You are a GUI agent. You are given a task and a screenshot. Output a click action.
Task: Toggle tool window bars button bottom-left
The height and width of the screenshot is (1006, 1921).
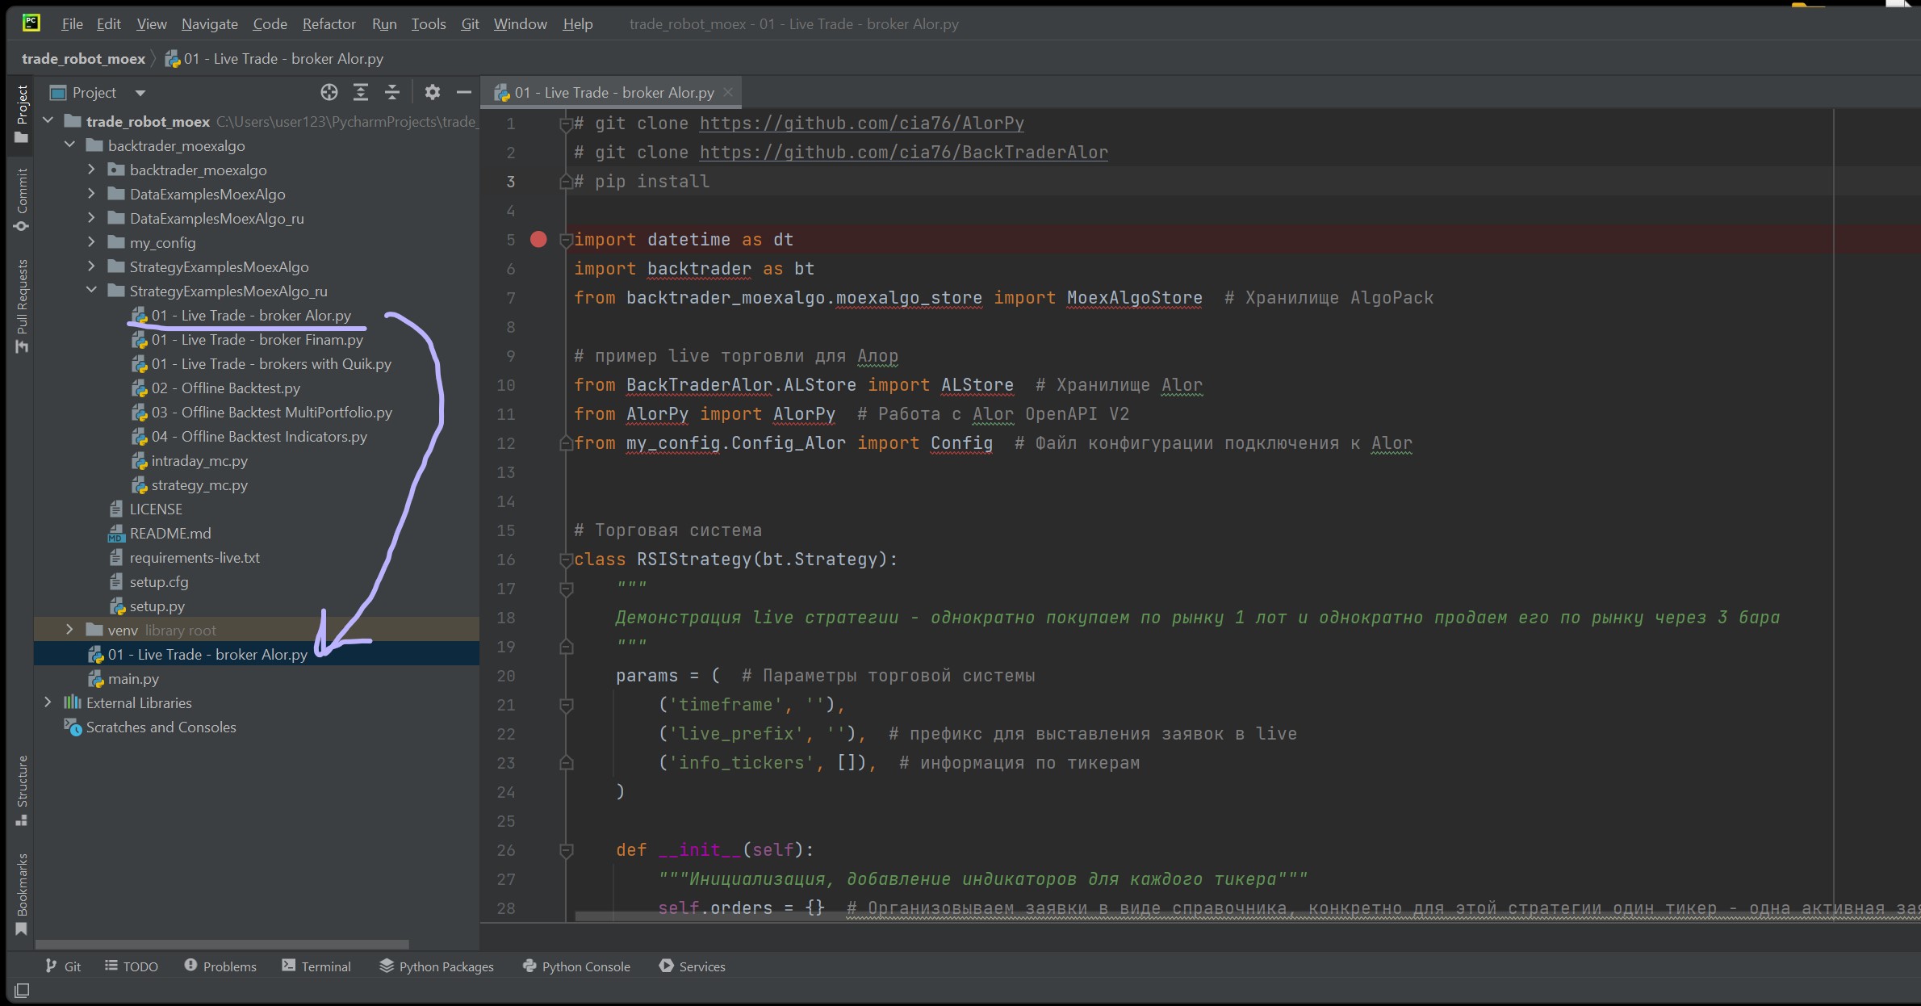(22, 990)
